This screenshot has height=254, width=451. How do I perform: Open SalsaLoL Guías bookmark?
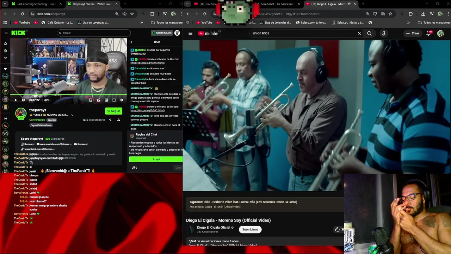pos(348,23)
